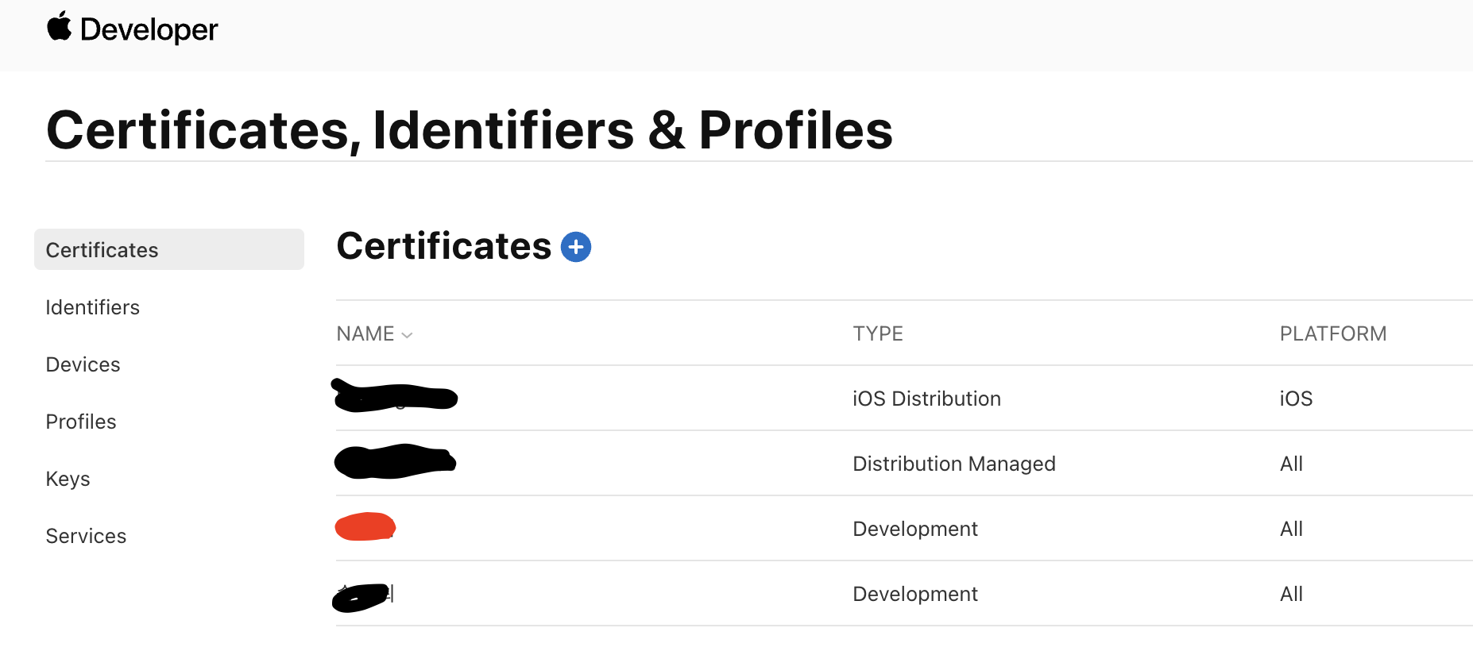Open the Certificates sidebar item

point(169,249)
